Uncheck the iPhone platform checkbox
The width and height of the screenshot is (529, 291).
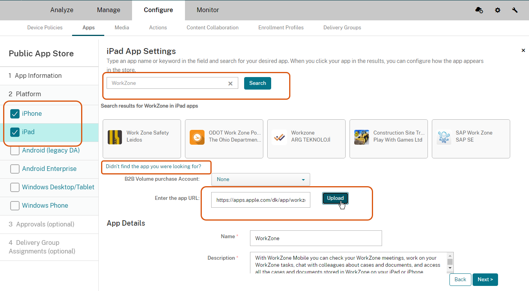15,114
